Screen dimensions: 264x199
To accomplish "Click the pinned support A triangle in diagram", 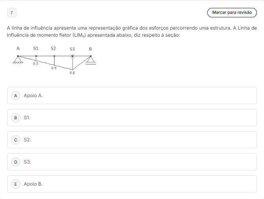I will [18, 60].
